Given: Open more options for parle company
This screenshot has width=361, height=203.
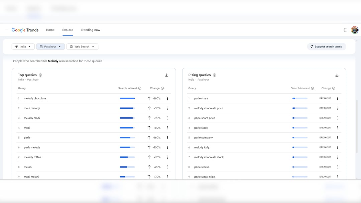Looking at the screenshot, I should pyautogui.click(x=338, y=137).
